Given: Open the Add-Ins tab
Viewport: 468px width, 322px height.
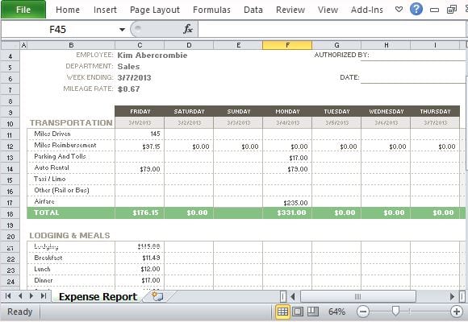Looking at the screenshot, I should point(367,10).
